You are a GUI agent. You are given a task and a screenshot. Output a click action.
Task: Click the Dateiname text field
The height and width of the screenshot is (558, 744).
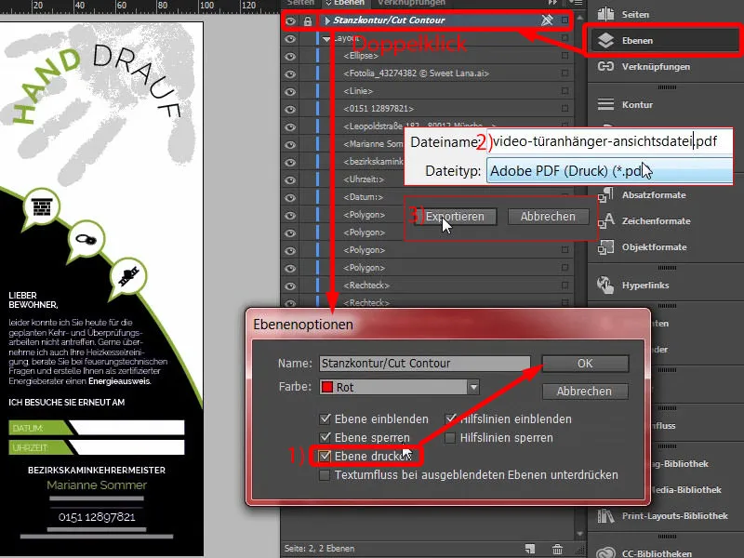610,141
